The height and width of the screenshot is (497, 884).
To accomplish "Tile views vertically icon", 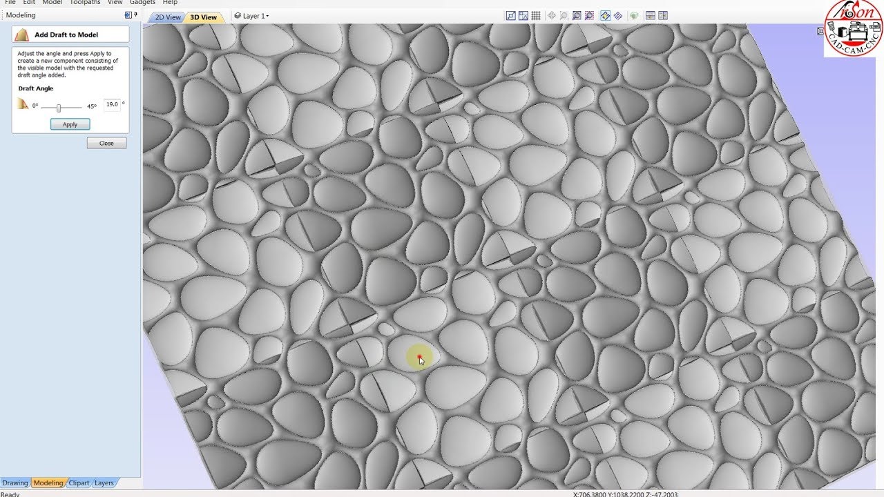I will pyautogui.click(x=663, y=16).
